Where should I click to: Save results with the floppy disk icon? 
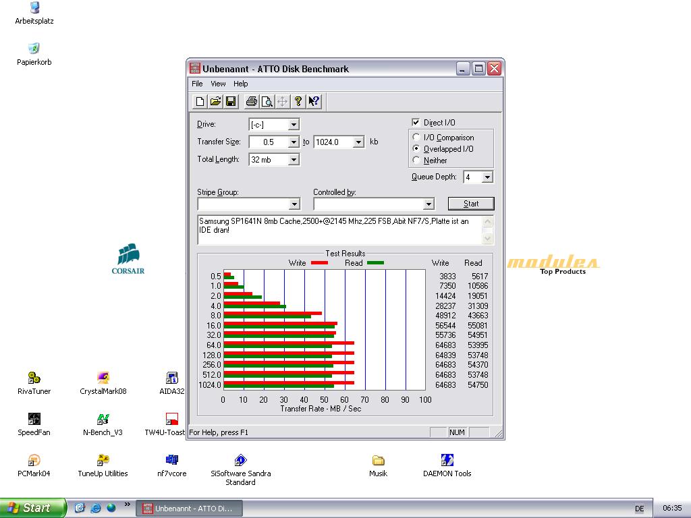(231, 102)
